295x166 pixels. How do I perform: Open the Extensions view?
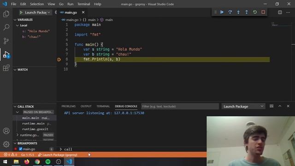(x=6, y=68)
